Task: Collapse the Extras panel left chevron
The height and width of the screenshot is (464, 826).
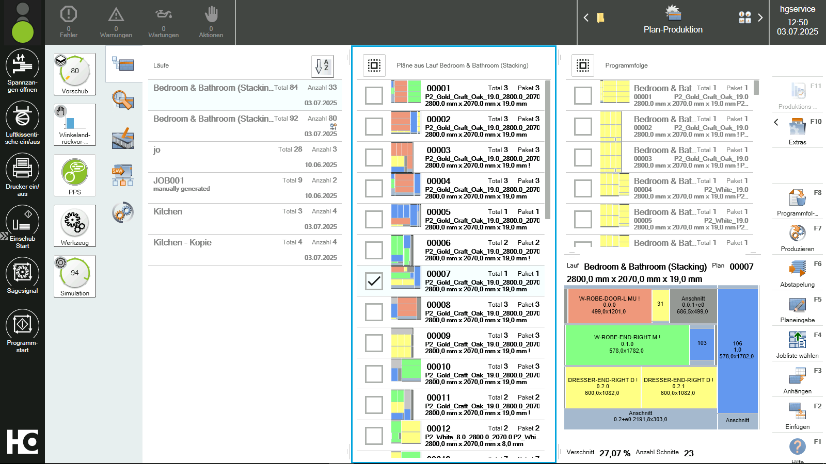Action: (x=776, y=122)
